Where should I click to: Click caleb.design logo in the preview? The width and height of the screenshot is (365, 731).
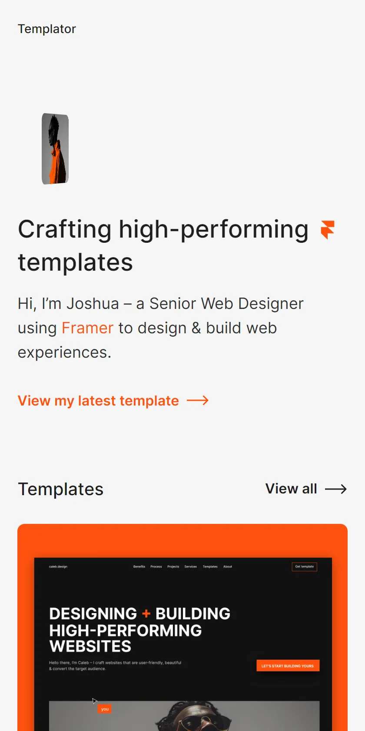pyautogui.click(x=58, y=567)
